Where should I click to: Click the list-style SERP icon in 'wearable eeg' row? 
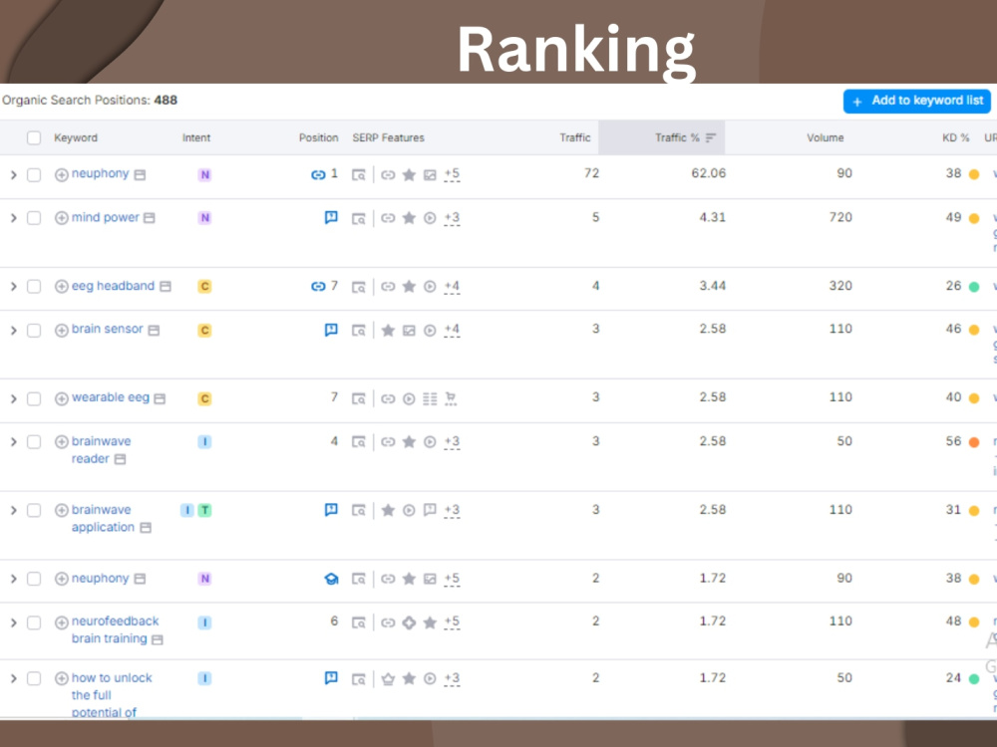pyautogui.click(x=430, y=399)
